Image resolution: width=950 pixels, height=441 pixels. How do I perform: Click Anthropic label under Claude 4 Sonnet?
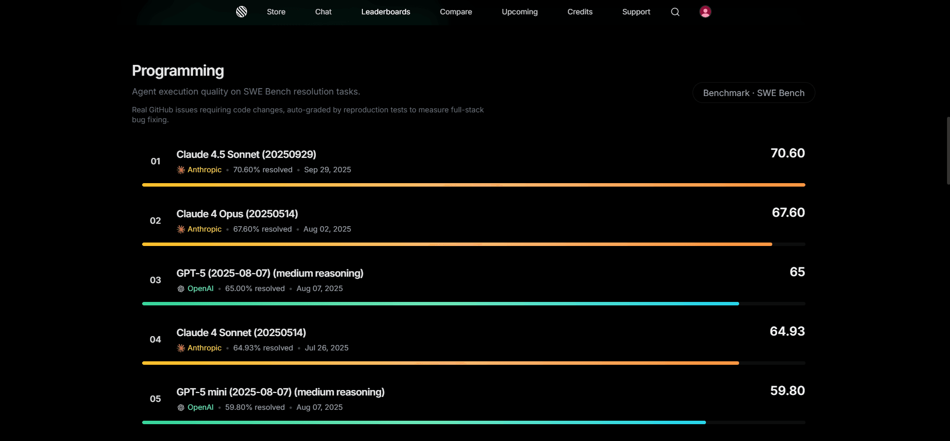[204, 348]
